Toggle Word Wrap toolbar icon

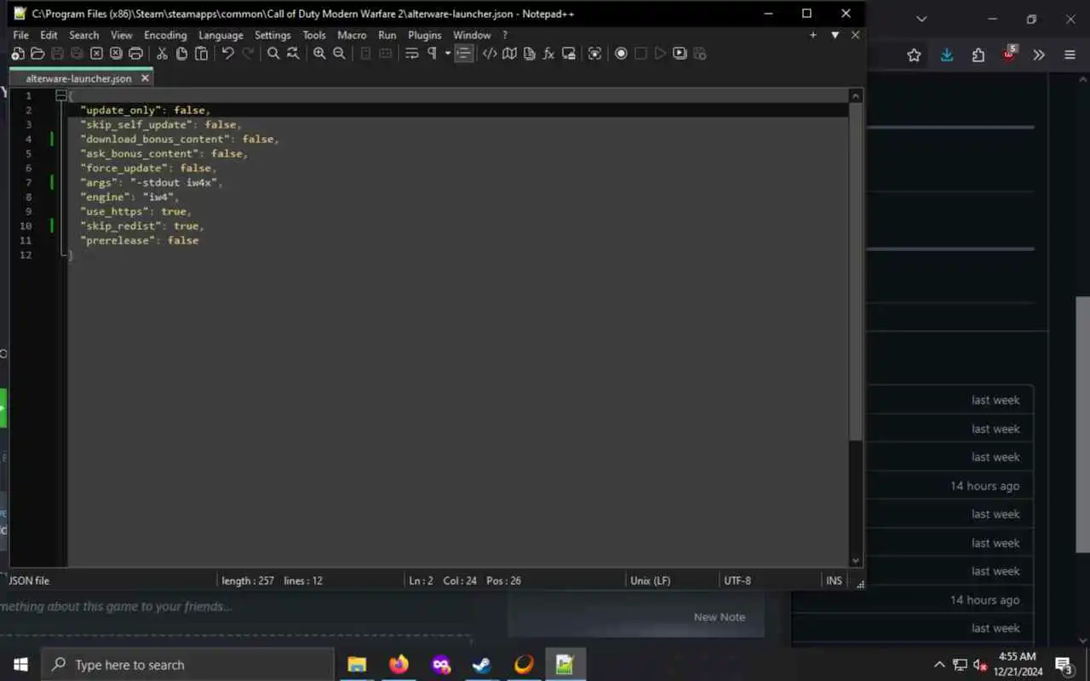tap(411, 54)
